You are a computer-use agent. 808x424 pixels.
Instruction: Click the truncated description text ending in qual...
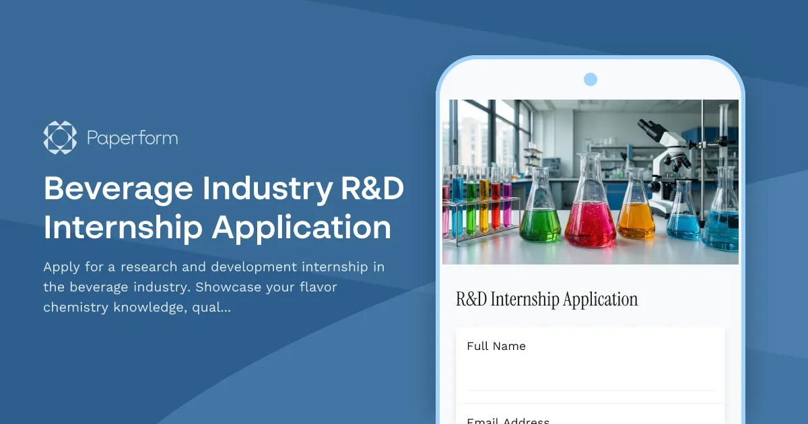[x=213, y=287]
